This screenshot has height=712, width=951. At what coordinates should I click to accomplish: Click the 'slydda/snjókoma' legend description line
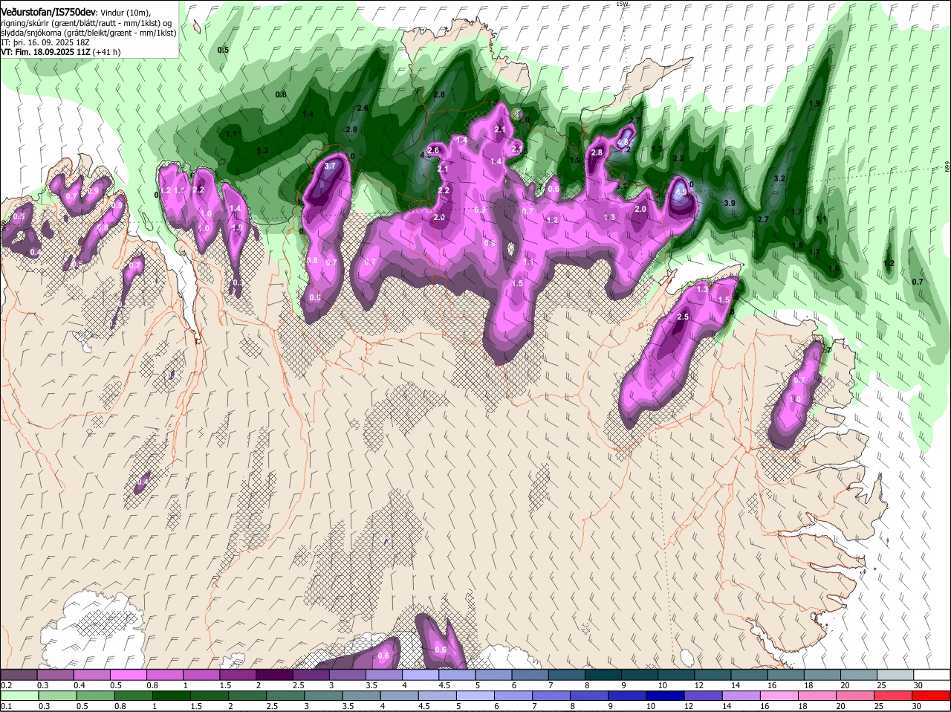(x=88, y=33)
